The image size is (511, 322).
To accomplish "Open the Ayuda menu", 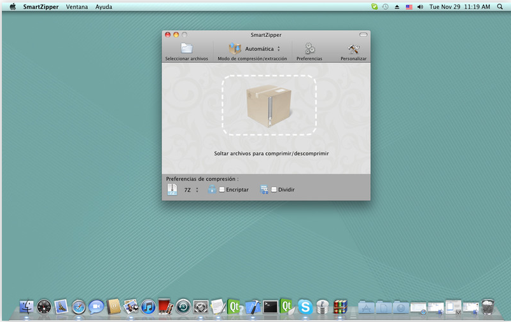I will pyautogui.click(x=104, y=6).
